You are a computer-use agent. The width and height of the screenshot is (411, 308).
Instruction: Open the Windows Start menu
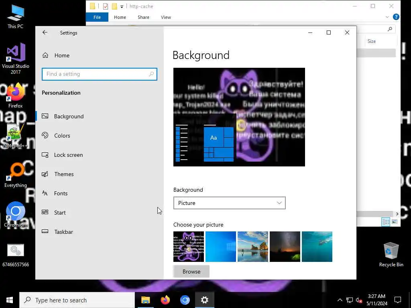coord(10,300)
